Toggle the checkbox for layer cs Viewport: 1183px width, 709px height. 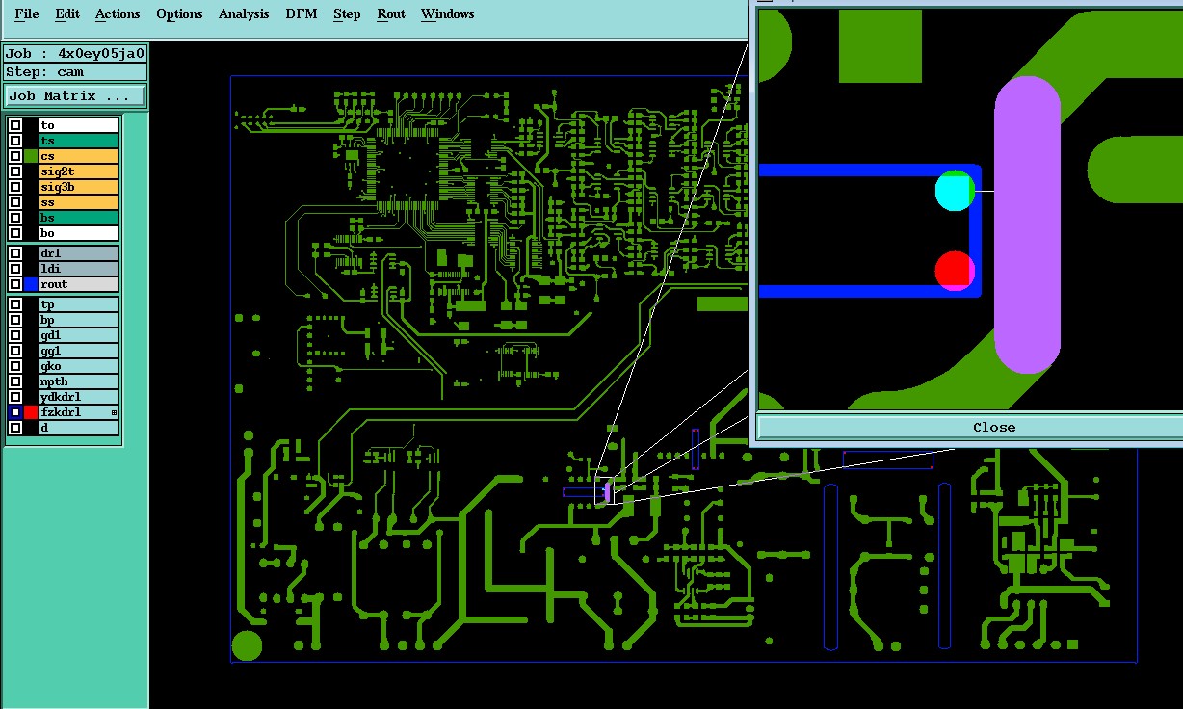click(x=15, y=156)
